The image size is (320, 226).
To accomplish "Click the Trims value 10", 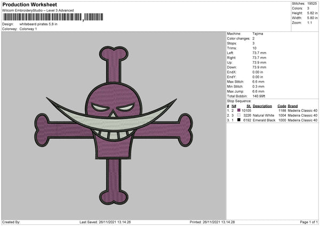I will tap(254, 48).
